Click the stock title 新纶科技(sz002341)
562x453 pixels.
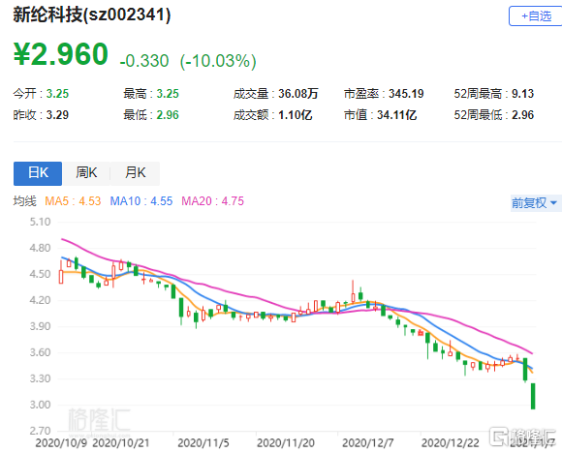point(92,15)
